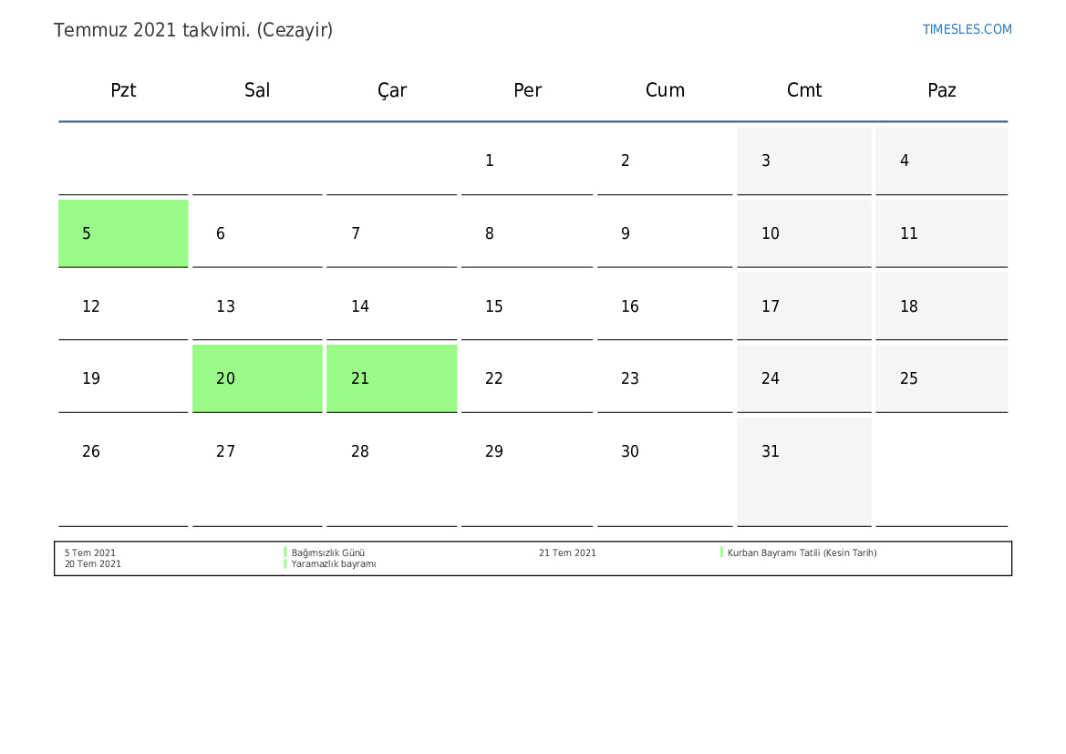Click date 7 in the calendar
The height and width of the screenshot is (754, 1066).
pyautogui.click(x=391, y=233)
